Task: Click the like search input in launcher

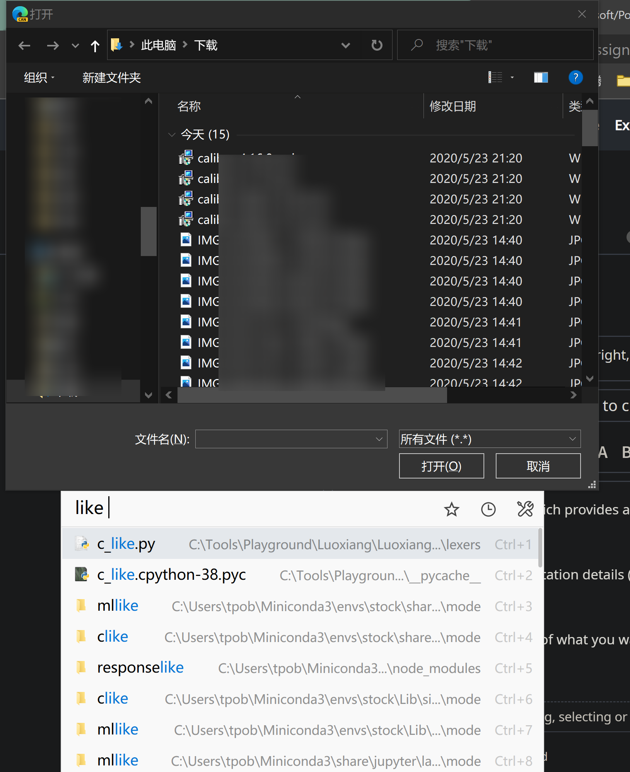Action: [x=251, y=508]
